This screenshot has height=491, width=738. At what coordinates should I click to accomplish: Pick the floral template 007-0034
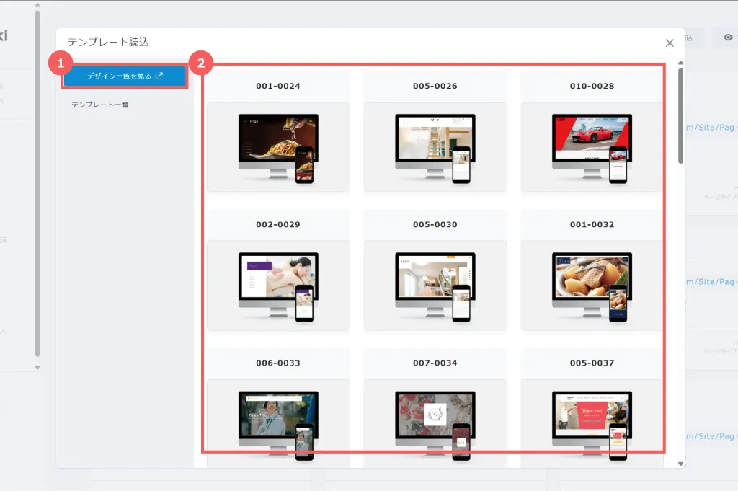pos(435,423)
